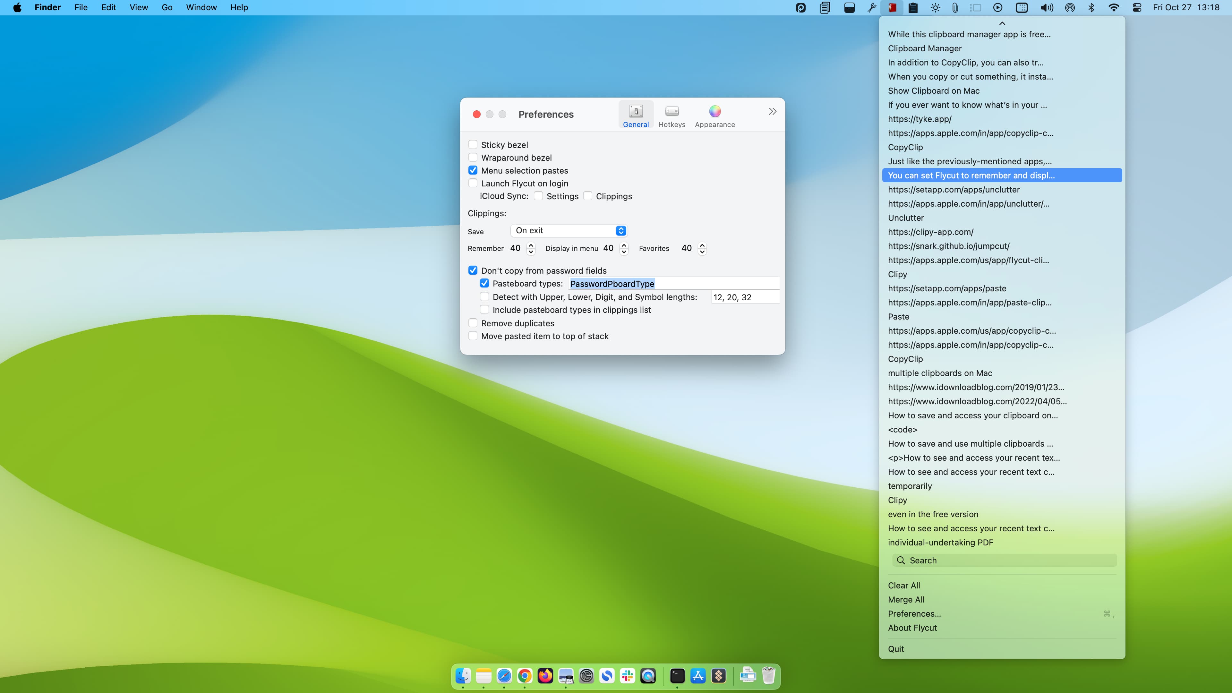Click Clear All in the Flycut menu
Viewport: 1232px width, 693px height.
[x=903, y=585]
